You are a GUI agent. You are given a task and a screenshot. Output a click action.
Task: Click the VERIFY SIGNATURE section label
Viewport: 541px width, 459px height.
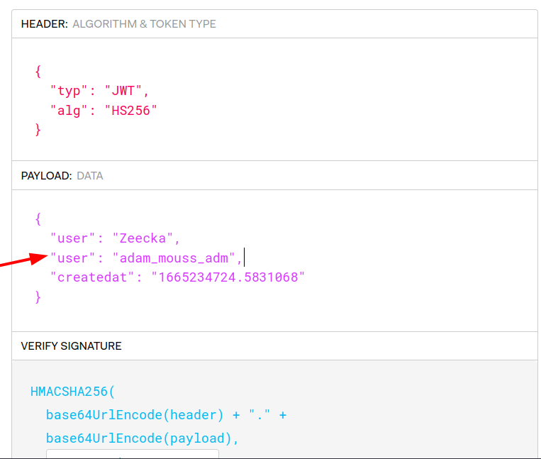click(x=71, y=346)
